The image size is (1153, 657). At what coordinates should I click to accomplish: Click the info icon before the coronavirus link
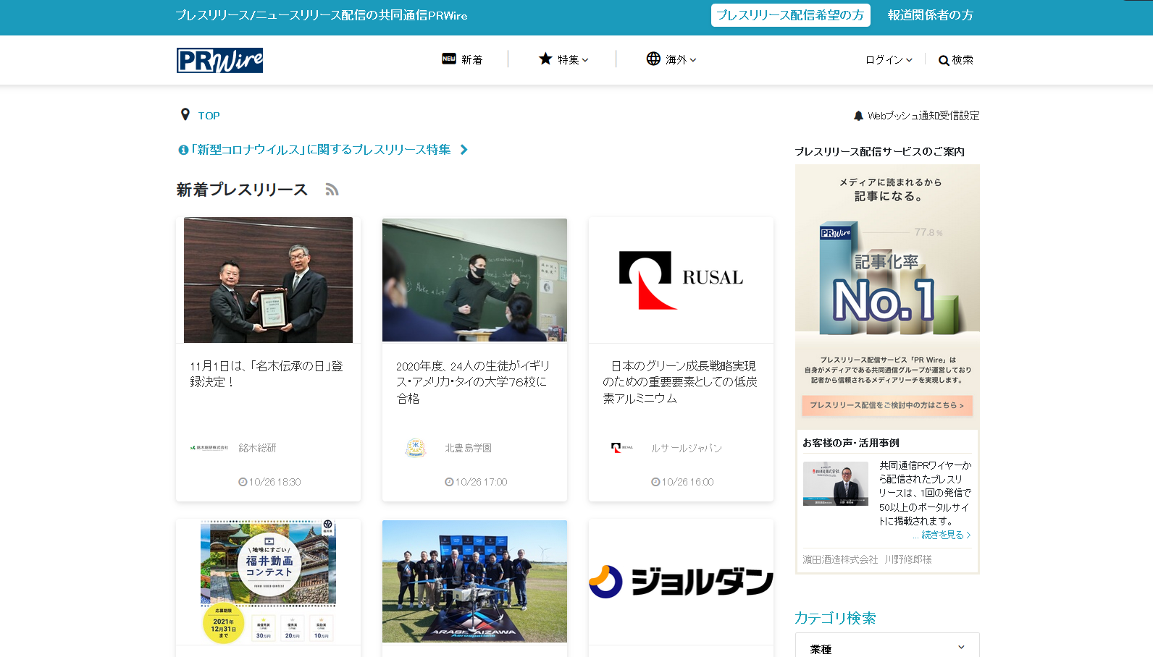coord(183,150)
